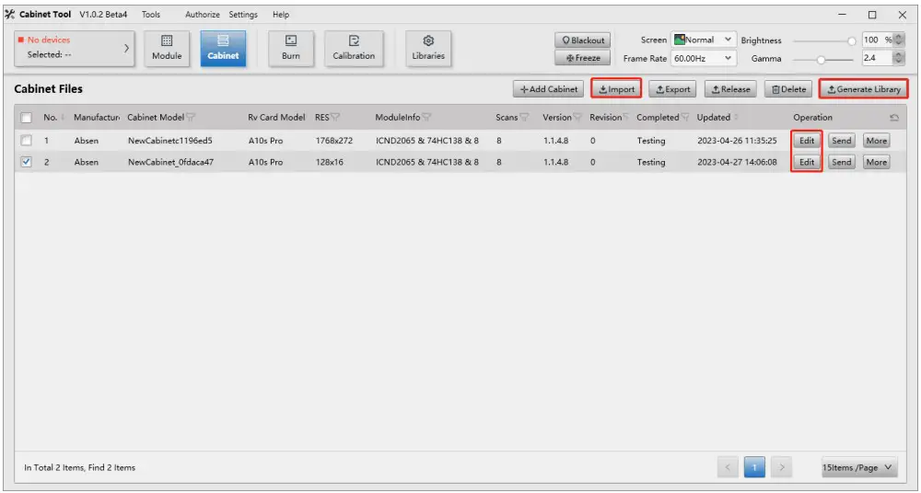The image size is (921, 493).
Task: Expand the No devices selector
Action: tap(75, 48)
